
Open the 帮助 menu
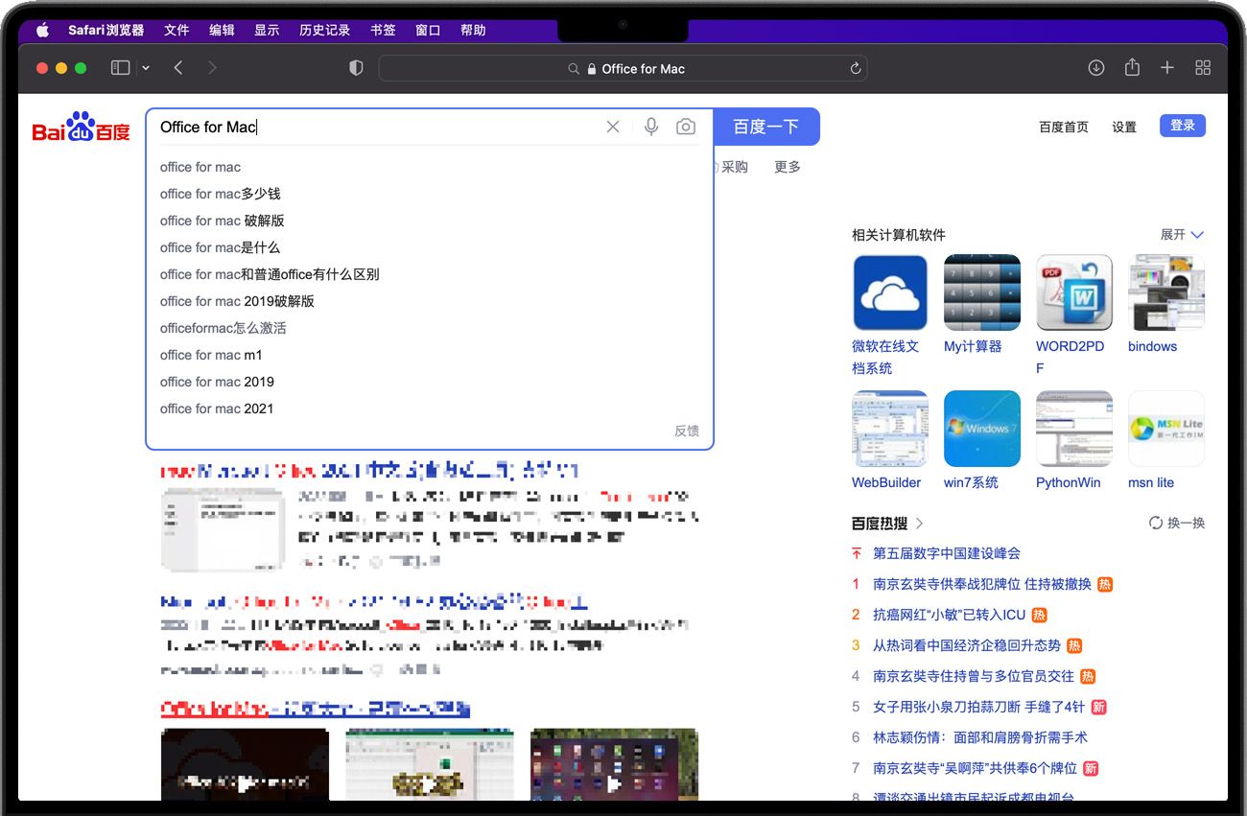coord(473,31)
